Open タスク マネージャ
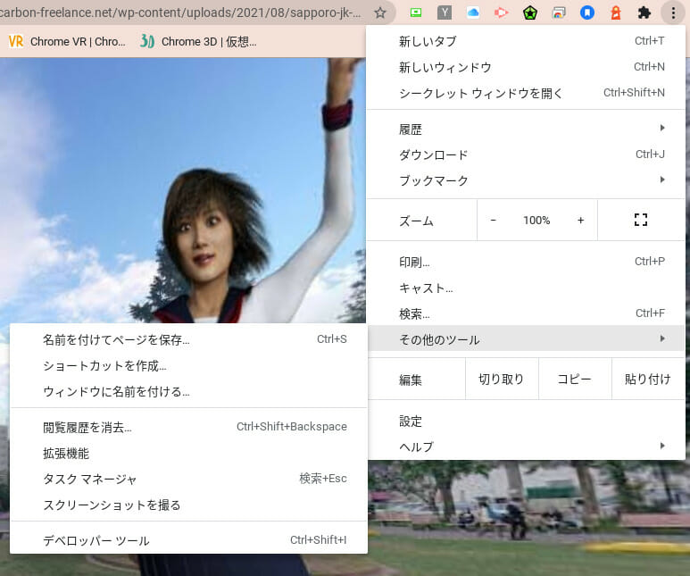690x576 pixels. tap(188, 479)
